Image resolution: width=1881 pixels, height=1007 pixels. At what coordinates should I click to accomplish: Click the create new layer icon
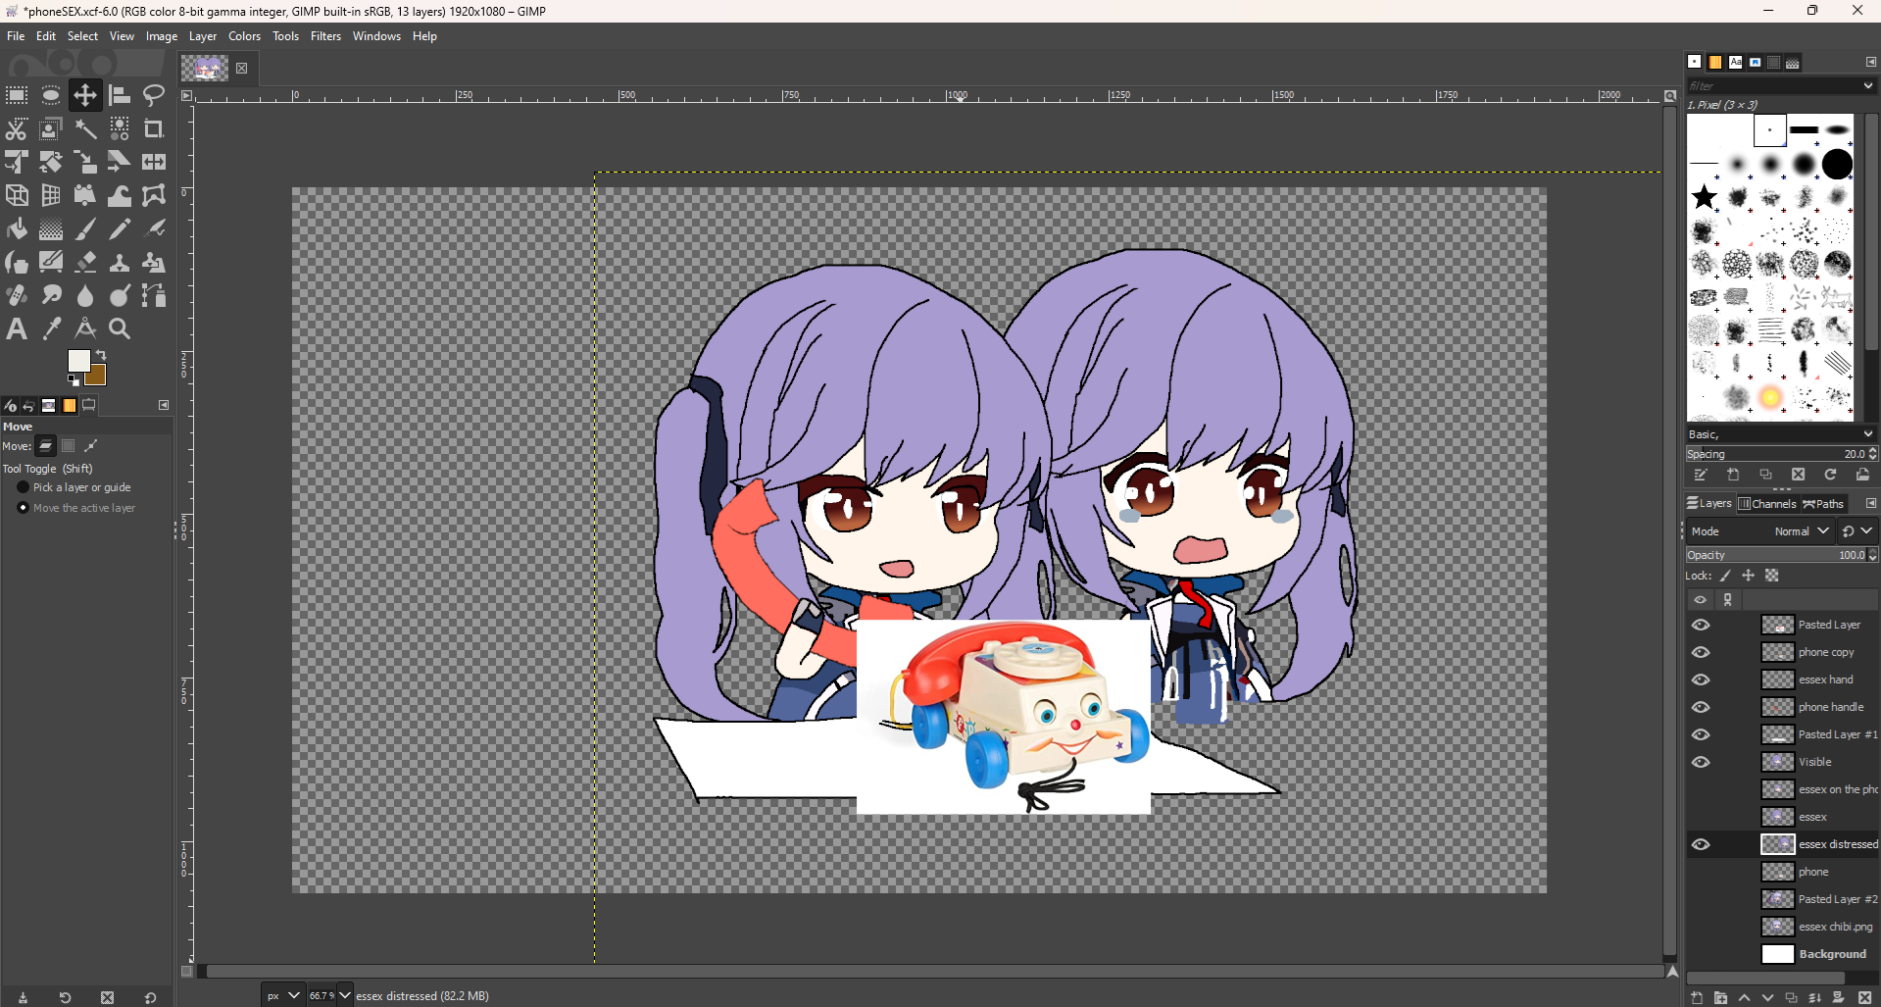pyautogui.click(x=1697, y=997)
